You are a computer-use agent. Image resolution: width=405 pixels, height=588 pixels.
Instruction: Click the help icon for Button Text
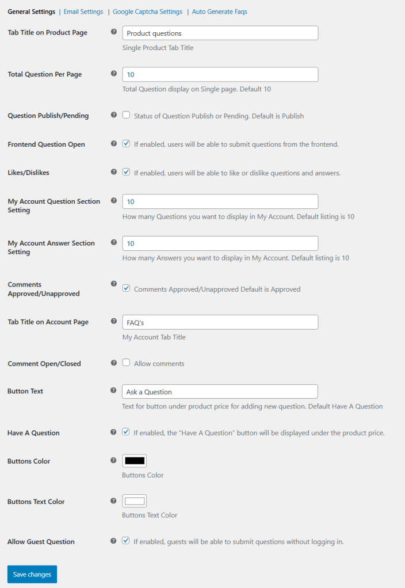[113, 390]
